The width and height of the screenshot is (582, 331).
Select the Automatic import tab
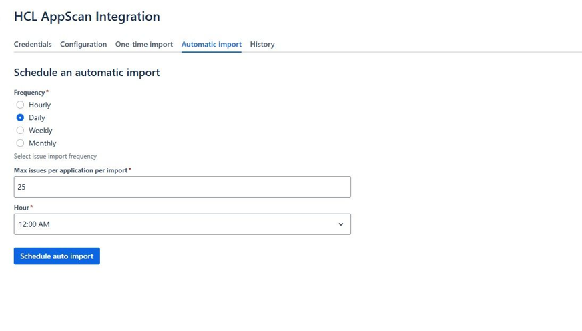212,44
